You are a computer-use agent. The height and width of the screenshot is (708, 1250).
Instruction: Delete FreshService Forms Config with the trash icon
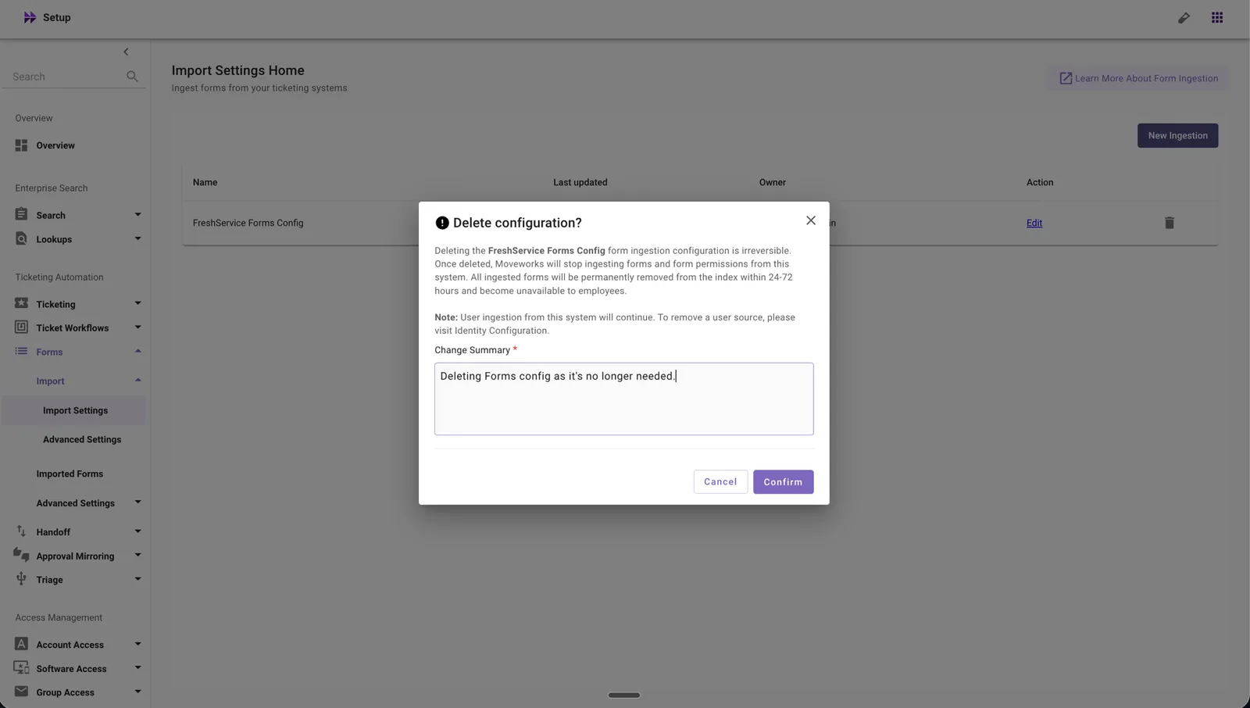(x=1170, y=223)
